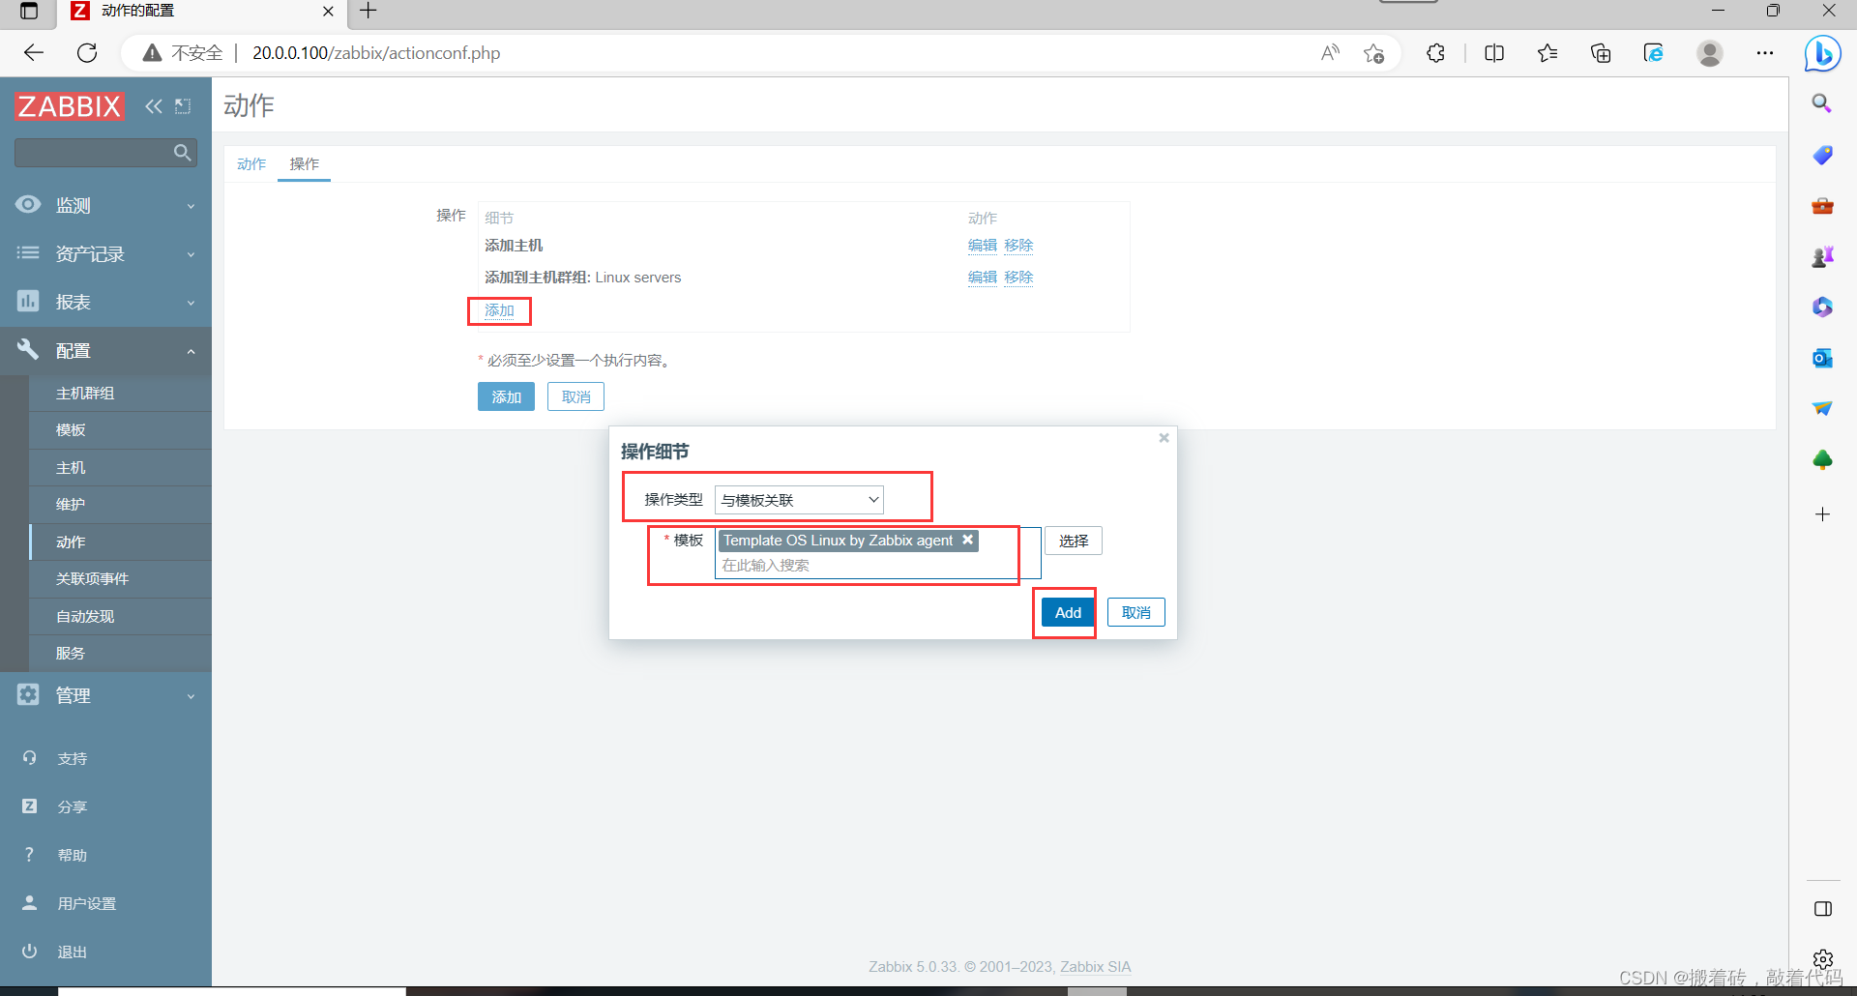This screenshot has height=996, width=1857.
Task: Expand the 管理 administration menu
Action: coord(105,695)
